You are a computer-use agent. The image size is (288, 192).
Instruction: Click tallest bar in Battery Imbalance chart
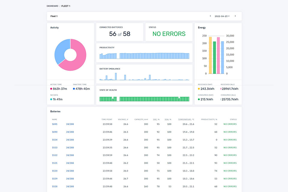tap(116, 76)
